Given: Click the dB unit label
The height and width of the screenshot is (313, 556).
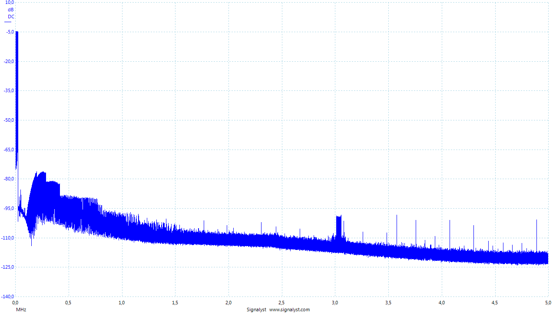Looking at the screenshot, I should (x=11, y=10).
